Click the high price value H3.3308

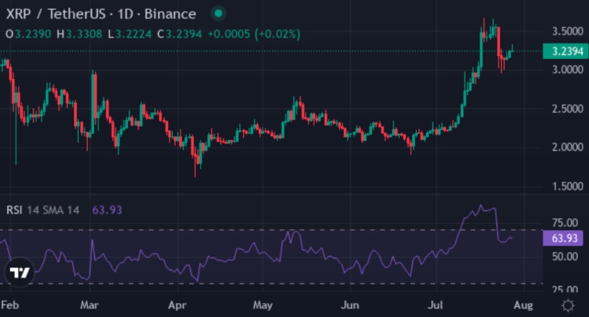coord(79,34)
